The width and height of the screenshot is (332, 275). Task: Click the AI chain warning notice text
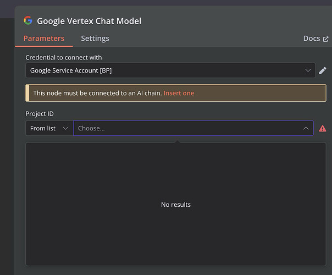coord(97,93)
